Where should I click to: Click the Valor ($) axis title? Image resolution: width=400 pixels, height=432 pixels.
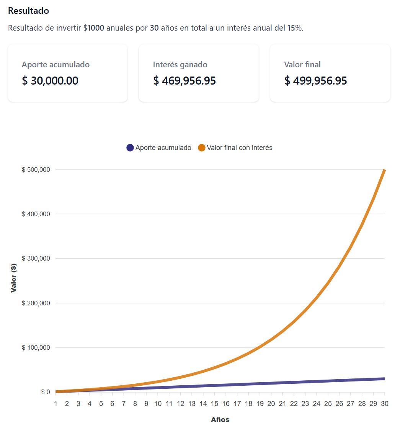(x=14, y=278)
